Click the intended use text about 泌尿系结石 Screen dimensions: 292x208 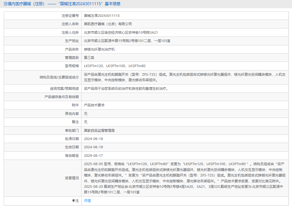(x=126, y=89)
